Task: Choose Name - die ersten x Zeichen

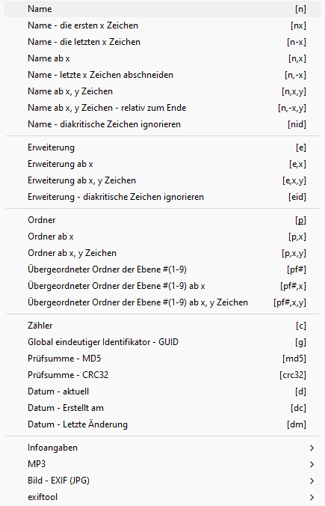Action: pos(162,25)
